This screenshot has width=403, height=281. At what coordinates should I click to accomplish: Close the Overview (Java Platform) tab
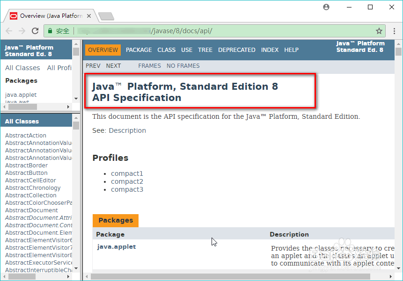pos(89,16)
